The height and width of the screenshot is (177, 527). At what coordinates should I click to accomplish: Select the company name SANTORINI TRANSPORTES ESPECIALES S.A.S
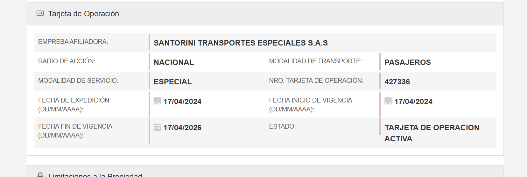pyautogui.click(x=241, y=43)
